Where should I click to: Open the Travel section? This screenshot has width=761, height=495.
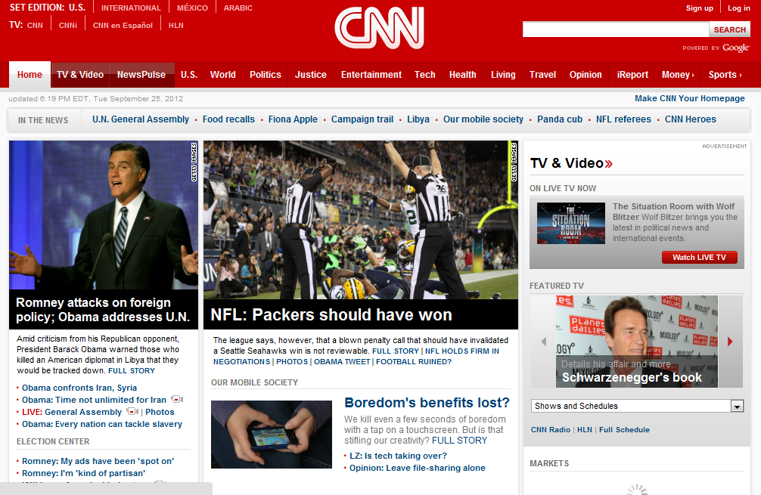tap(542, 75)
